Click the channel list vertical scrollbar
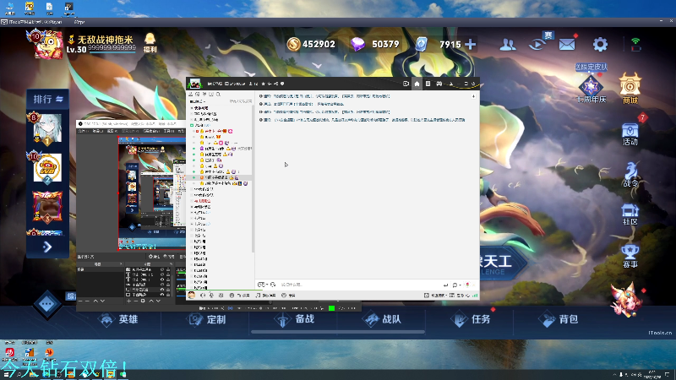 [x=253, y=177]
